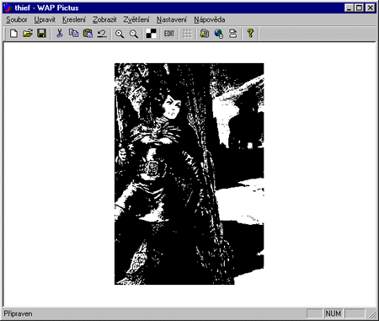
Task: Create a new image with the blank page icon
Action: click(13, 34)
